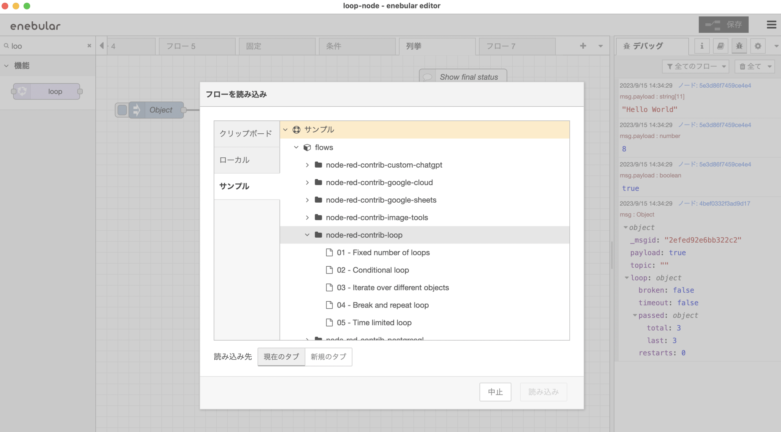Toggle debug message display with the bug icon

tap(739, 46)
